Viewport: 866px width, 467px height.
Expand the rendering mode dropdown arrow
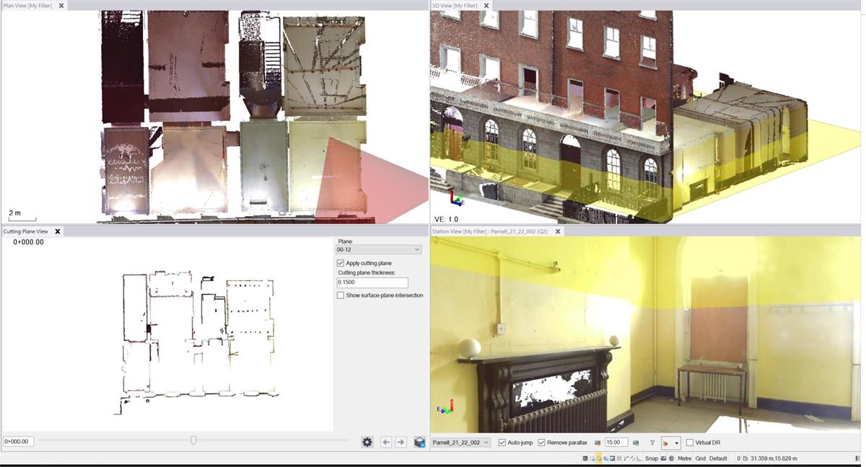tap(677, 442)
